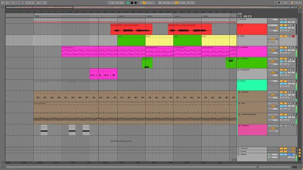303x170 pixels.
Task: Select the first gray clip on the pink bottom track
Action: click(x=44, y=130)
